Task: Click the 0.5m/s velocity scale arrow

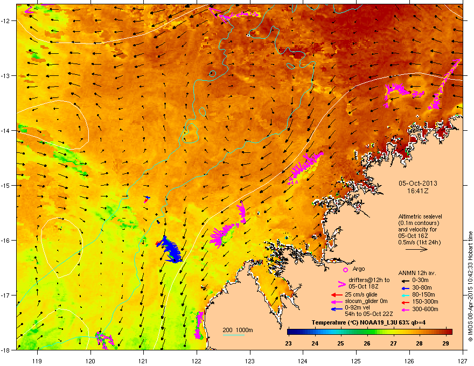Action: click(416, 249)
